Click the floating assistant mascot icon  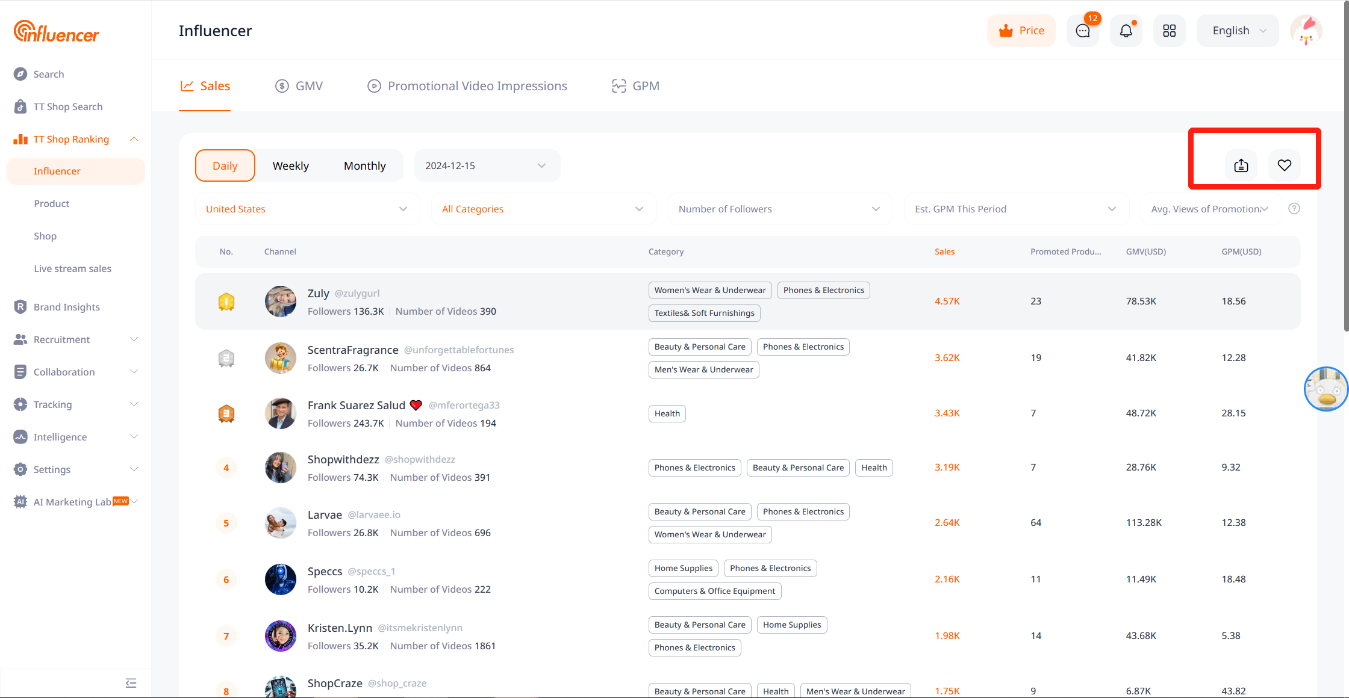point(1326,389)
